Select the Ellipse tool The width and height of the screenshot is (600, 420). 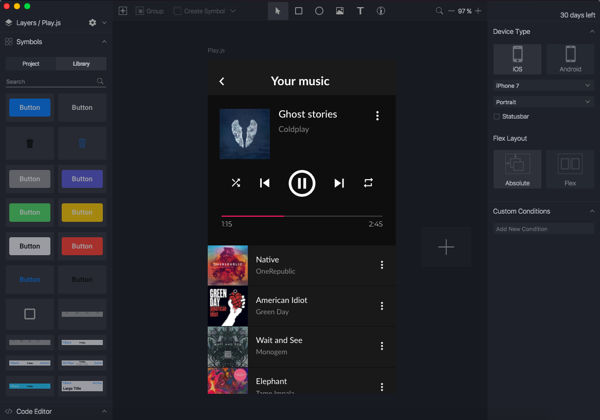(319, 11)
